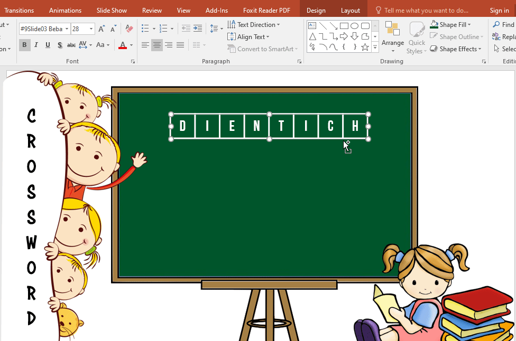Open Columns options
Image resolution: width=516 pixels, height=341 pixels.
[x=199, y=45]
